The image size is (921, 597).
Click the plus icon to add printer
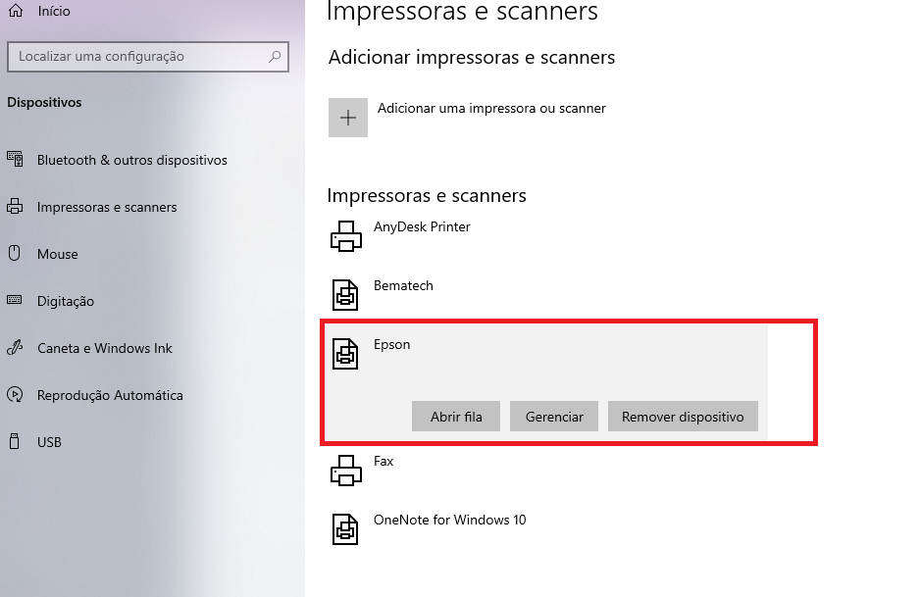coord(348,118)
